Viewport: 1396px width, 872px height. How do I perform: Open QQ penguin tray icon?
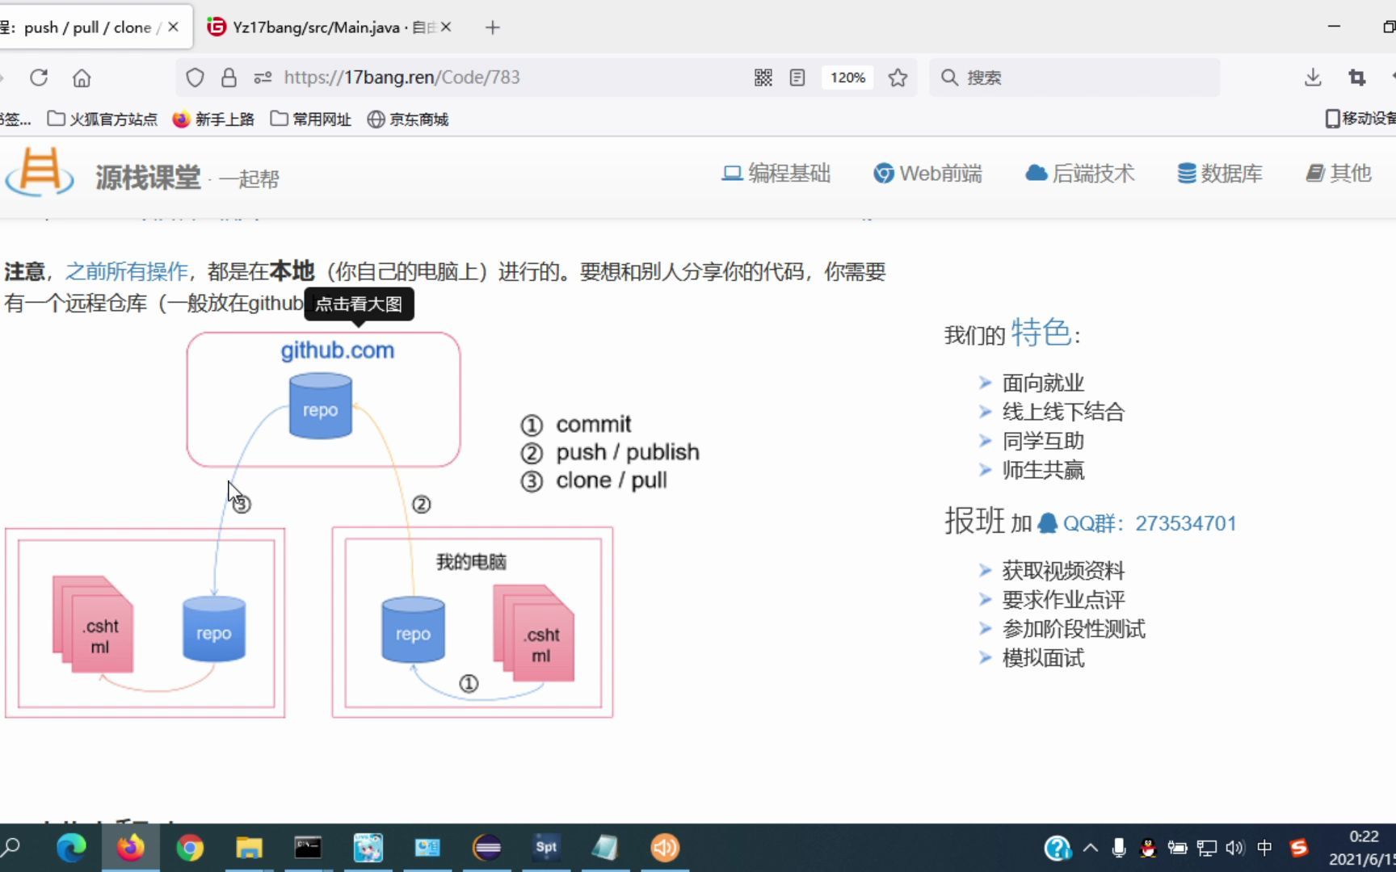1147,848
